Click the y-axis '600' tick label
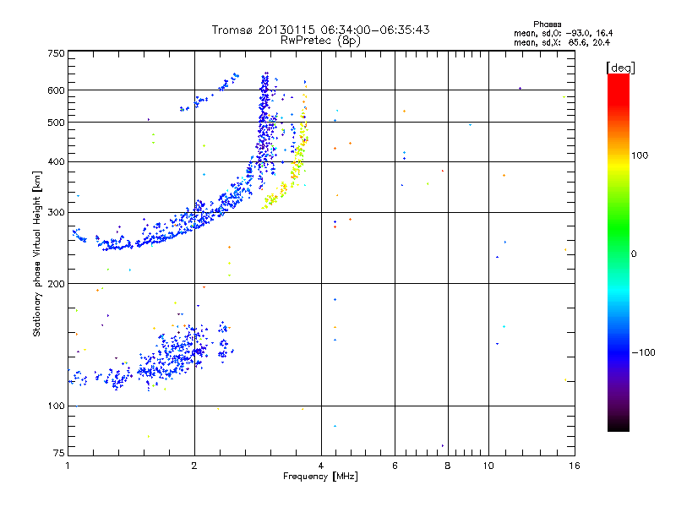Screen dimensions: 676x507 pyautogui.click(x=56, y=90)
